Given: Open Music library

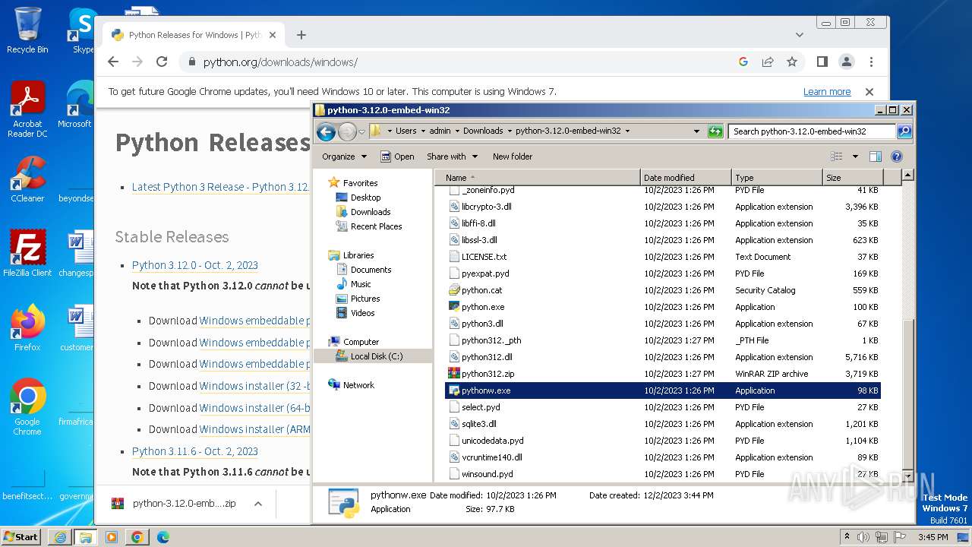Looking at the screenshot, I should [361, 284].
